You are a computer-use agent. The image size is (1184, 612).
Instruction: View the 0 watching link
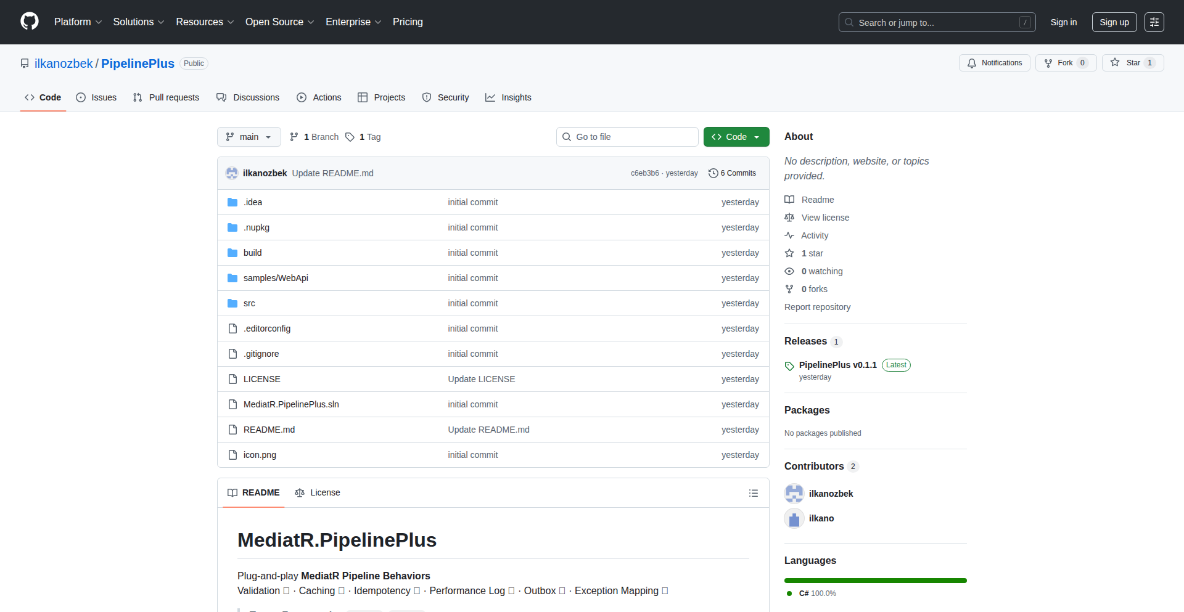814,271
